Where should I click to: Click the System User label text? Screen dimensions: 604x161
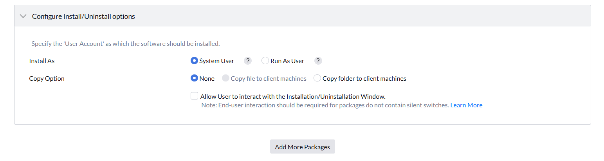[x=216, y=61]
